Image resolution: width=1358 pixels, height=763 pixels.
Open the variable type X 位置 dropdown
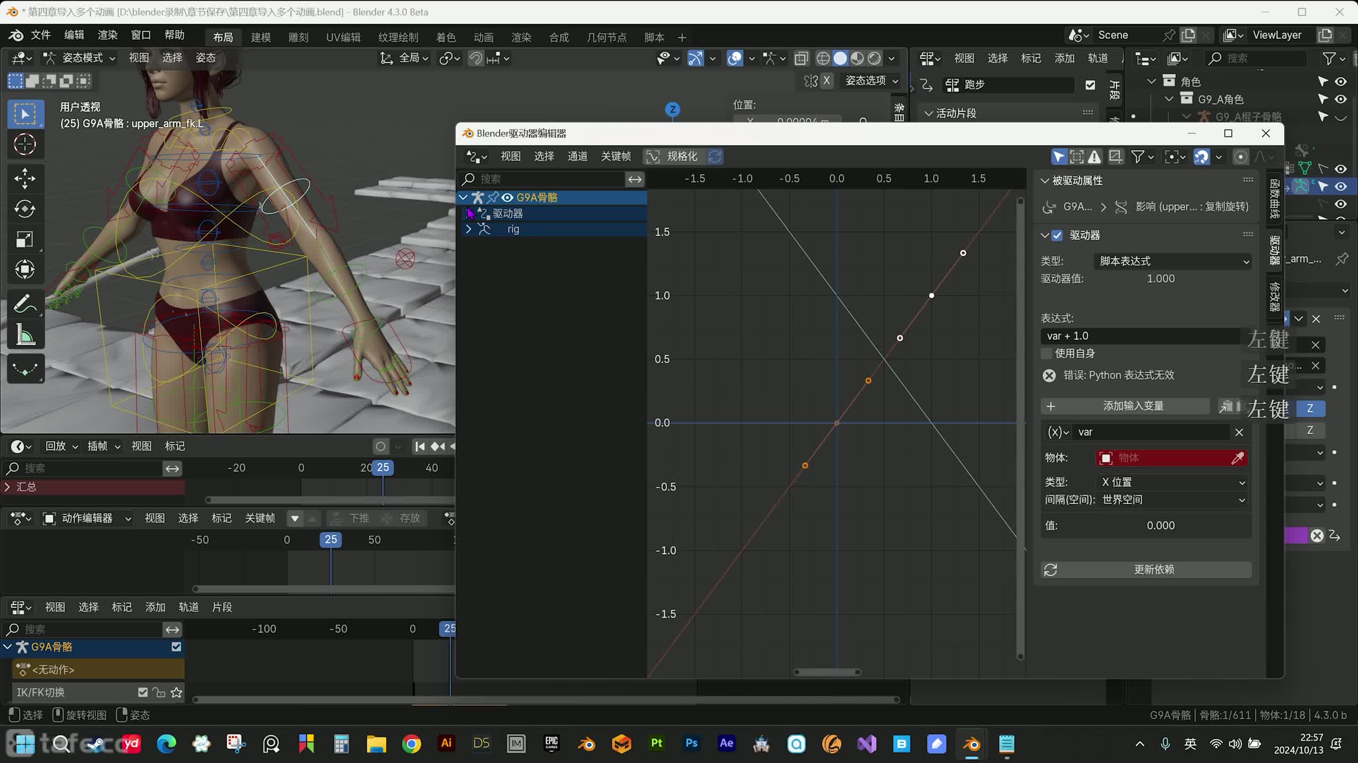1173,482
